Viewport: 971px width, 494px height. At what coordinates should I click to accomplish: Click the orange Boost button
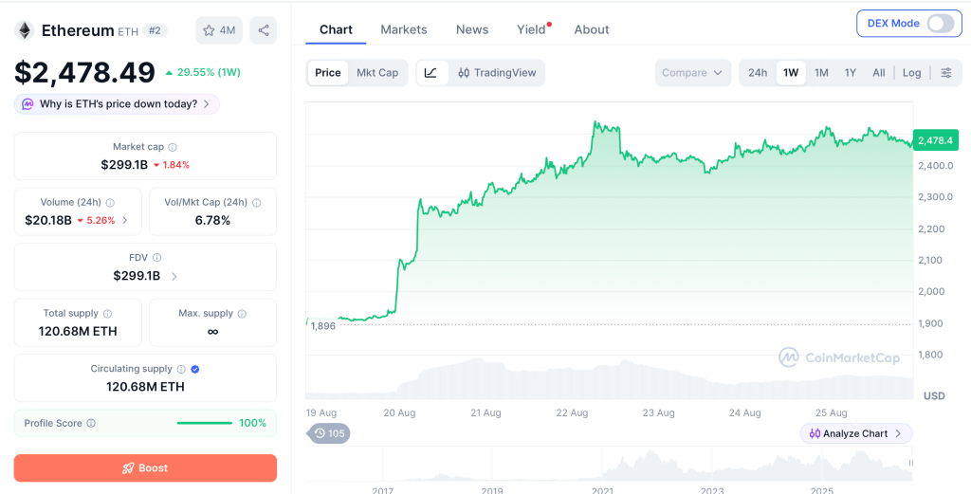(145, 468)
